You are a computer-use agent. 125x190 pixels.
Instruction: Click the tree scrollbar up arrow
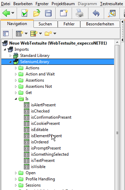tap(117, 42)
